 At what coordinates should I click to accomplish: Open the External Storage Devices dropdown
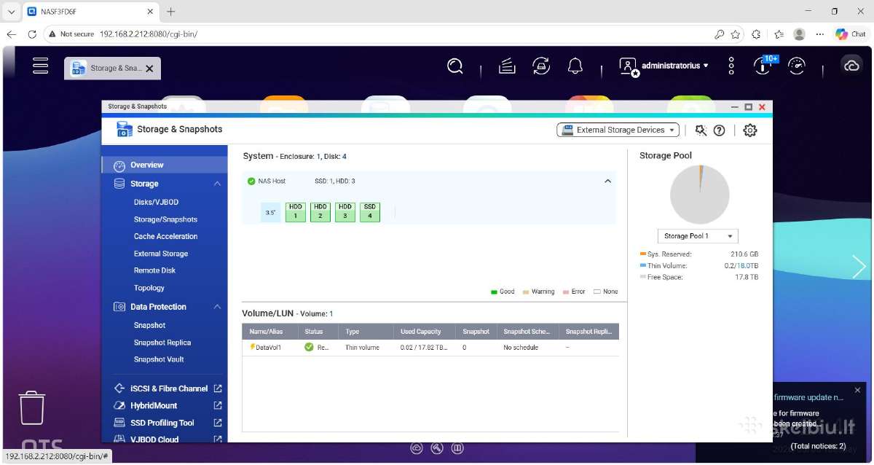[x=618, y=130]
